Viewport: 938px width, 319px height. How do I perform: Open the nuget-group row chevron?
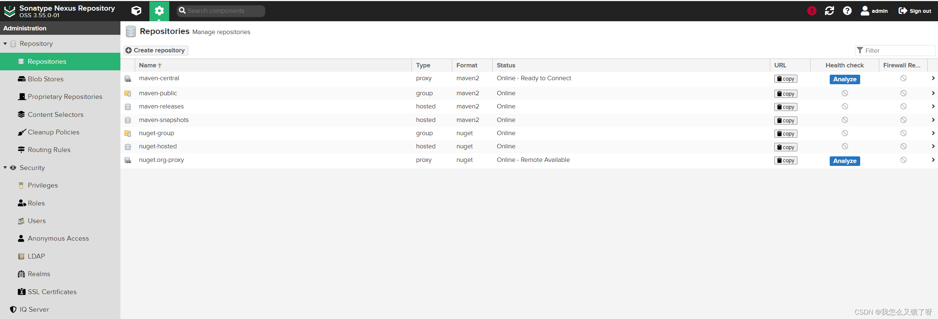click(x=933, y=133)
